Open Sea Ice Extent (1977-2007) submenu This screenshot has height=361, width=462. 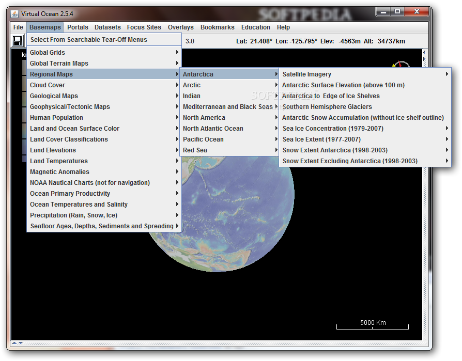pyautogui.click(x=365, y=139)
